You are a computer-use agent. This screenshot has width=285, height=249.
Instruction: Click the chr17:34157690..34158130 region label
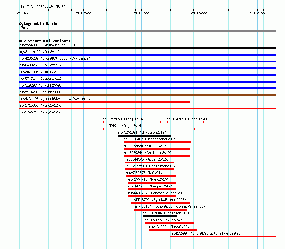click(x=42, y=7)
